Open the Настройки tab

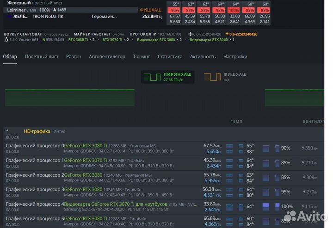coord(235,57)
